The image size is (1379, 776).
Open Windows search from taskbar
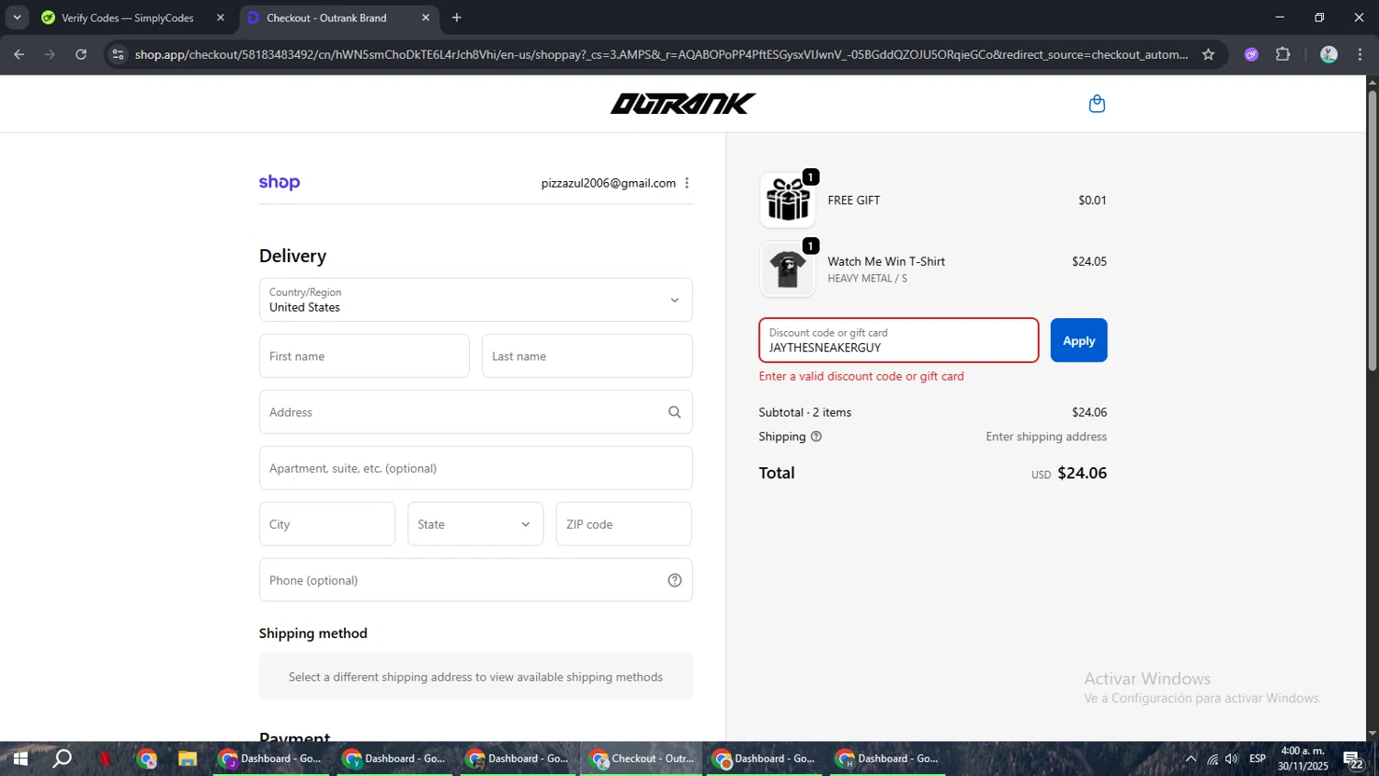click(63, 759)
